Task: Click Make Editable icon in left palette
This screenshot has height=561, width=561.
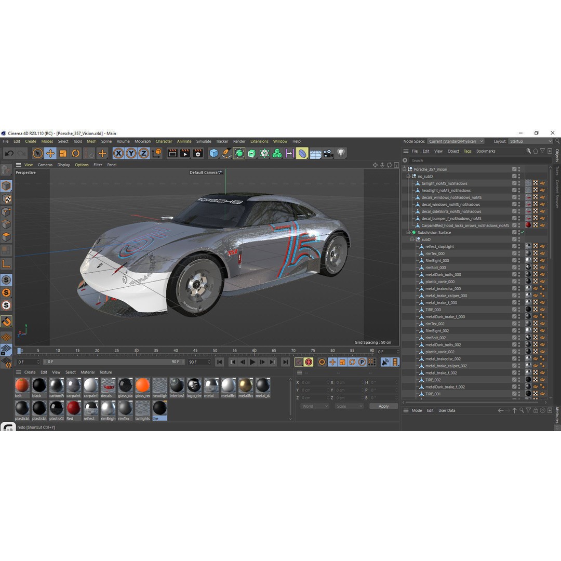Action: [6, 169]
